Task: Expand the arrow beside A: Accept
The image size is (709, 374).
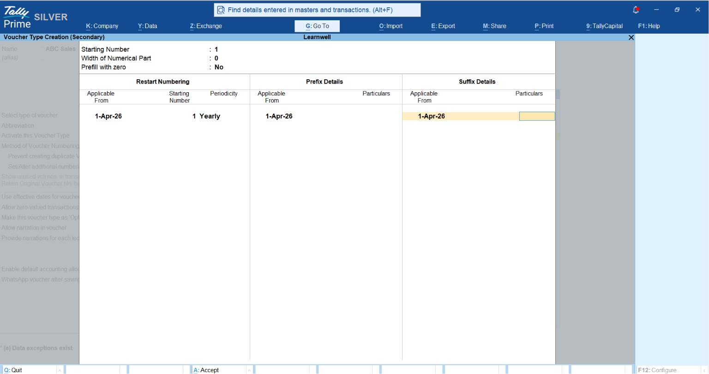Action: [x=249, y=370]
